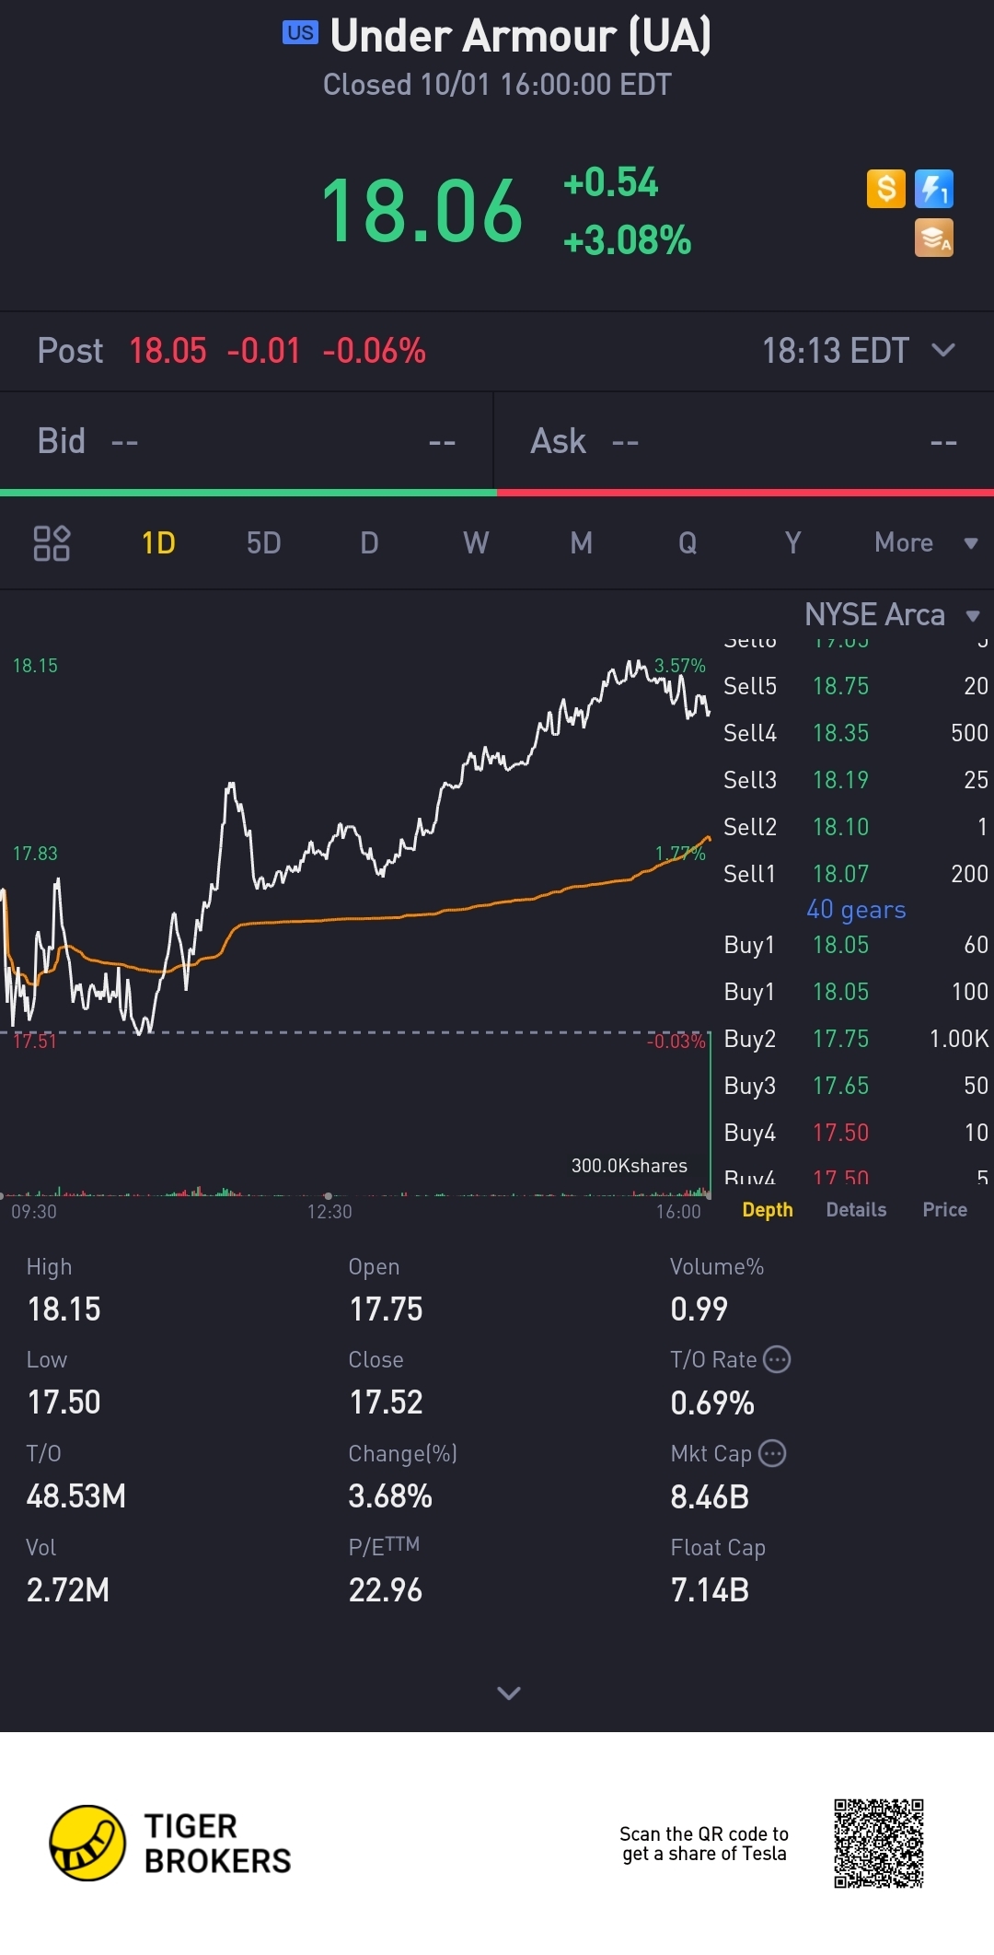Tap the Tiger Brokers logo
Image resolution: width=994 pixels, height=1955 pixels.
(x=170, y=1843)
